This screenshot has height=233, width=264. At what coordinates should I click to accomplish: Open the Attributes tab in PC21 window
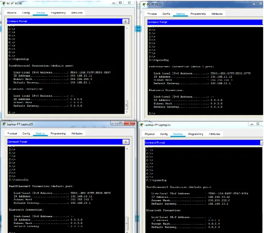pos(217,14)
